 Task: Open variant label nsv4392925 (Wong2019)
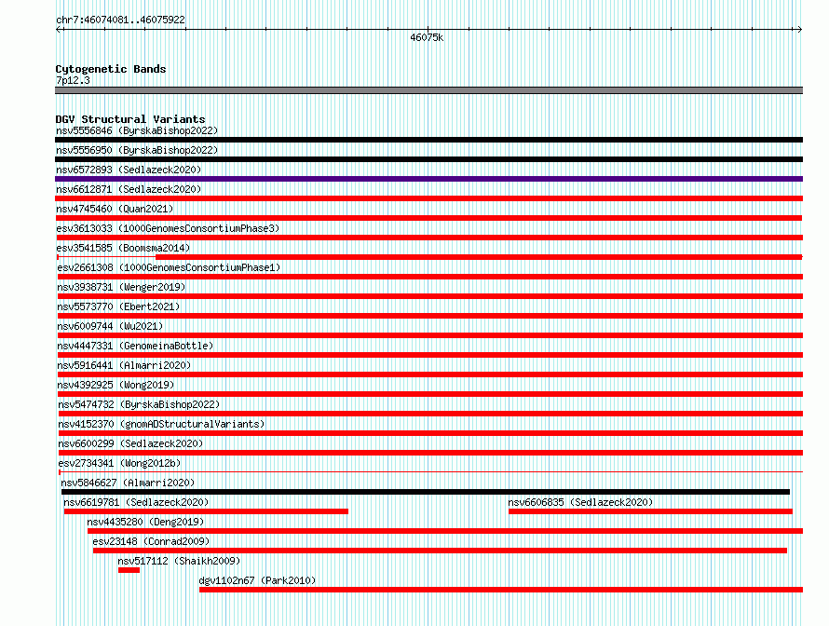[x=116, y=385]
